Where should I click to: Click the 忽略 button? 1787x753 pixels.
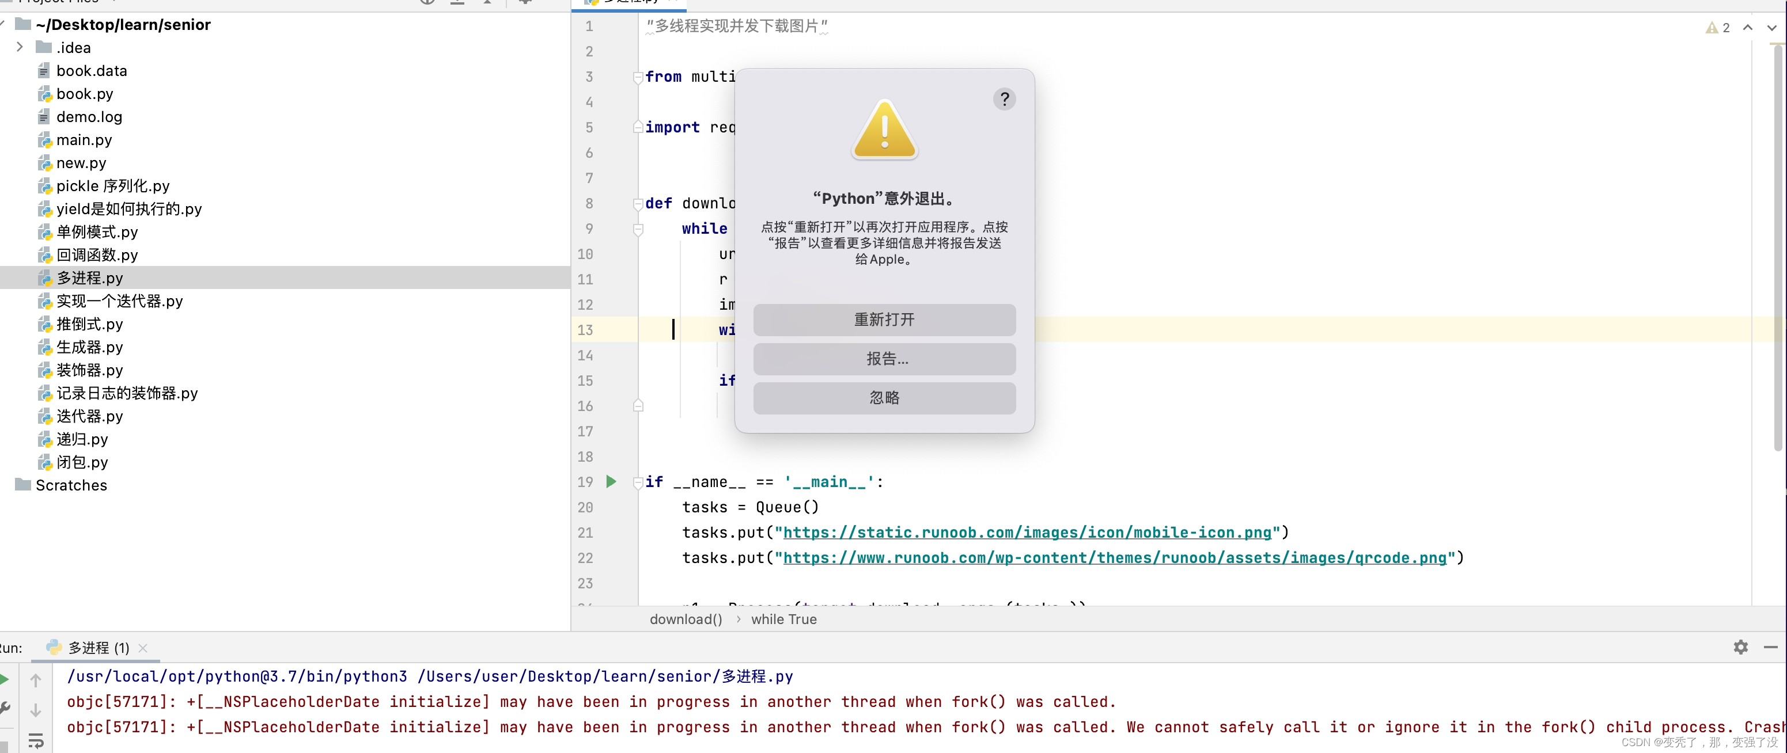(884, 398)
